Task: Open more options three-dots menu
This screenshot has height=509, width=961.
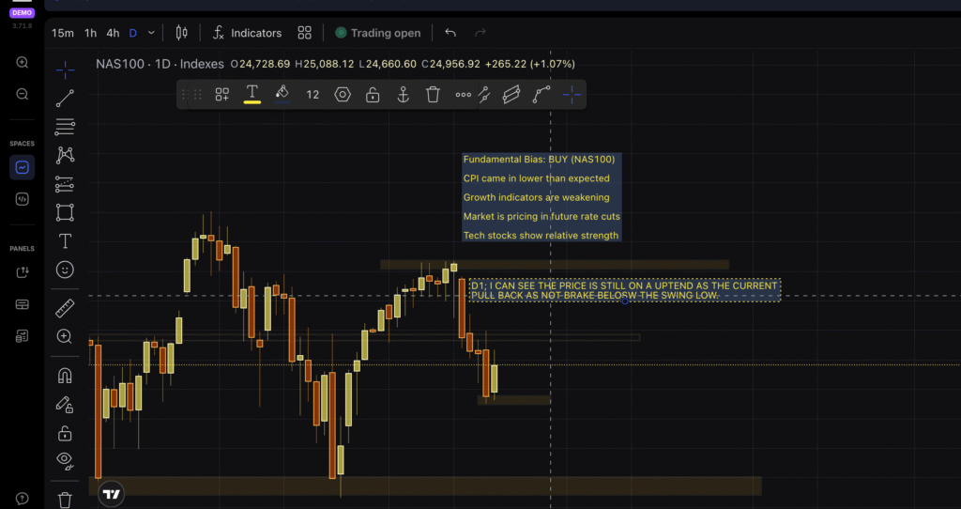Action: click(464, 95)
